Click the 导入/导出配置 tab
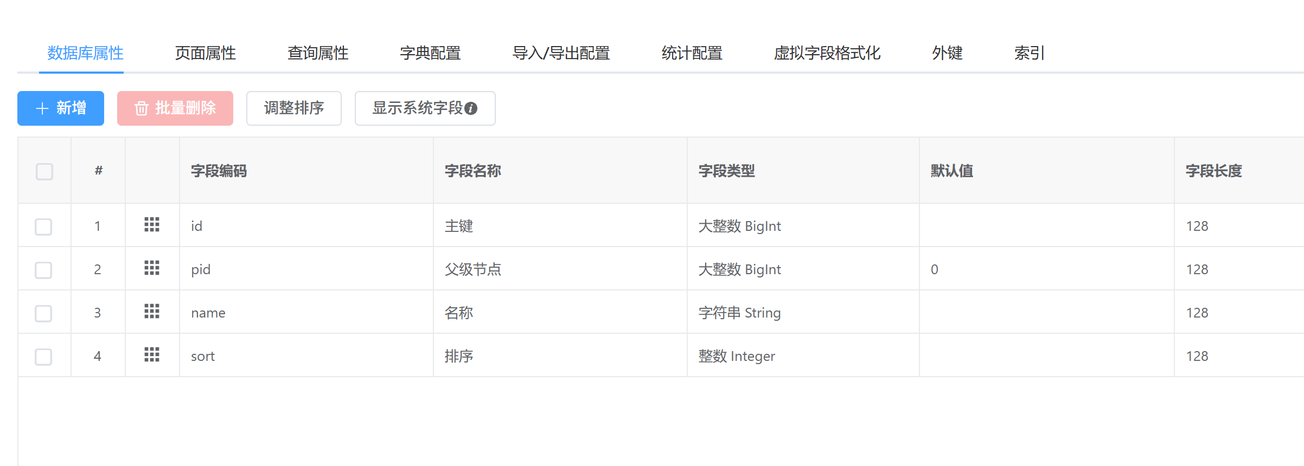 [561, 53]
